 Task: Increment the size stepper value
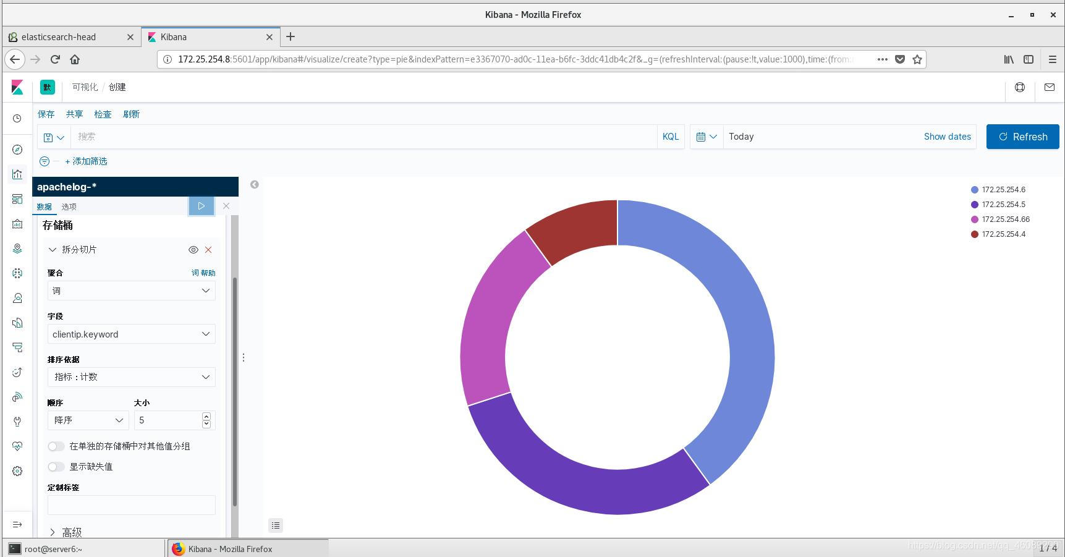[206, 417]
